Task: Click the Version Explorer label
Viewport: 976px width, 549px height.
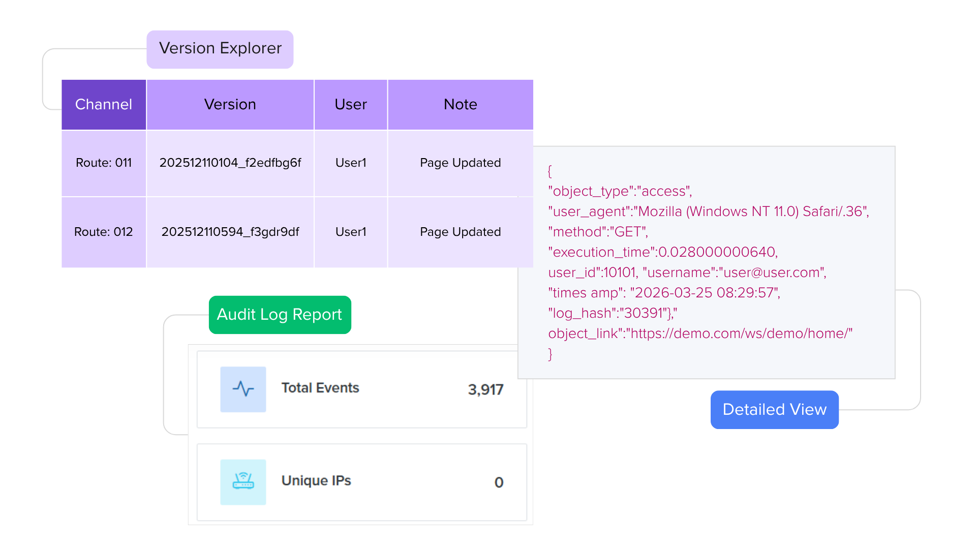Action: 220,49
